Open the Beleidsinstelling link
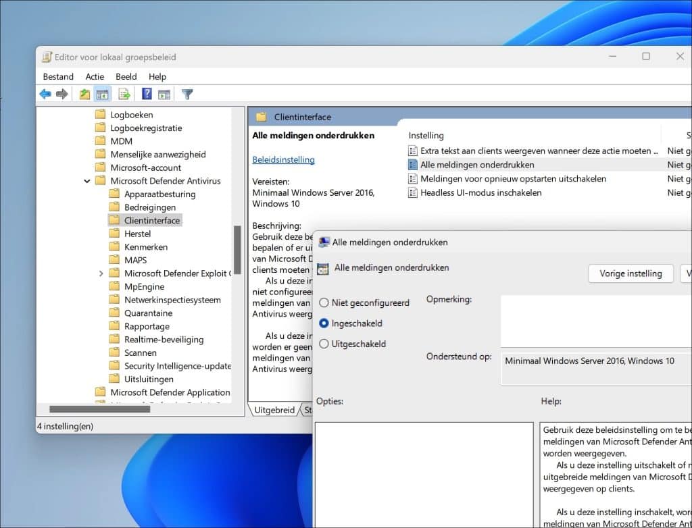 pyautogui.click(x=283, y=159)
